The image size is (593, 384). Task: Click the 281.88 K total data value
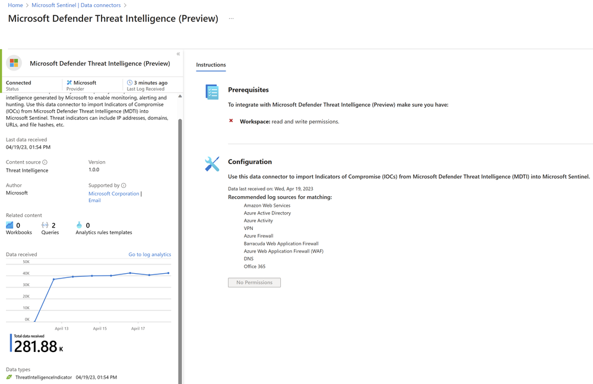click(x=39, y=346)
